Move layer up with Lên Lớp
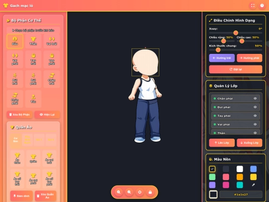The image size is (269, 202). coord(222,143)
